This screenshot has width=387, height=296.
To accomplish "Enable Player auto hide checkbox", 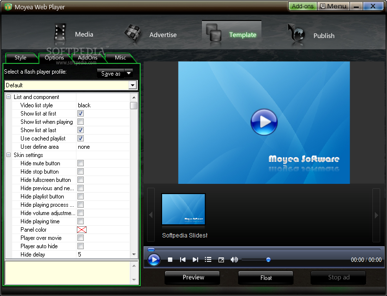I will tap(80, 246).
